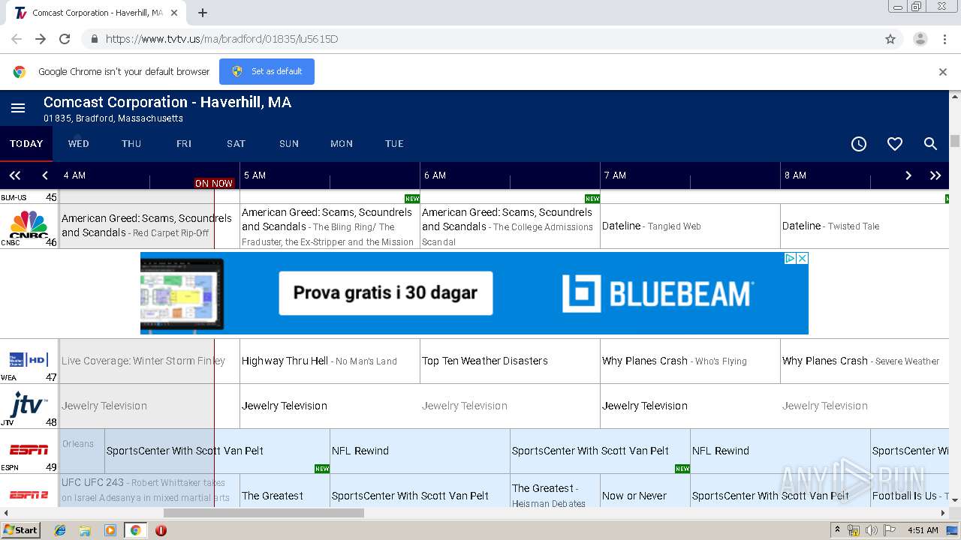961x540 pixels.
Task: Open the time picker clock icon
Action: (859, 144)
